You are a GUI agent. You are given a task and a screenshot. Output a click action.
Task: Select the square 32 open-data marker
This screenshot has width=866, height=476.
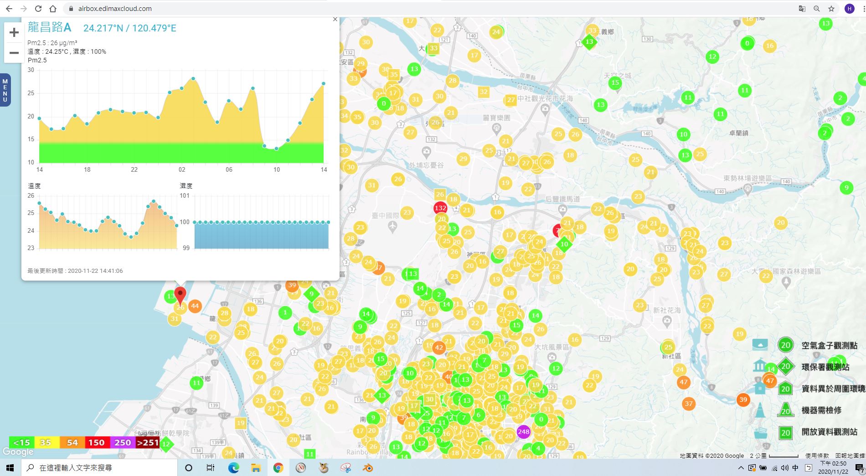pos(484,92)
